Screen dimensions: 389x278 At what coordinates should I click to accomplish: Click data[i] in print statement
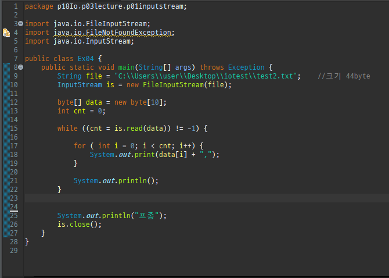[x=173, y=155]
